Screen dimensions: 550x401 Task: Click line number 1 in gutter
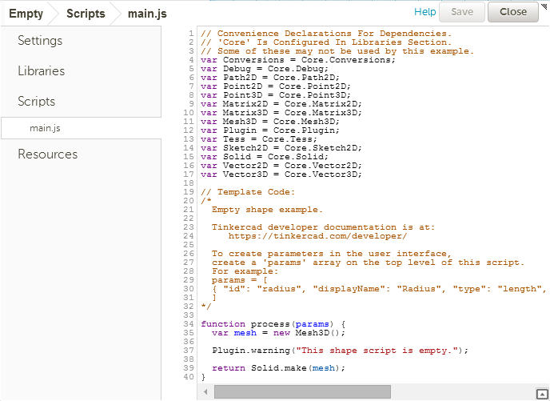[x=191, y=34]
